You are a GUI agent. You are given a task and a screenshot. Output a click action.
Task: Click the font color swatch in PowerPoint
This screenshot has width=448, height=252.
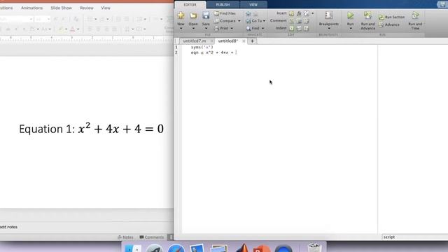(x=72, y=29)
